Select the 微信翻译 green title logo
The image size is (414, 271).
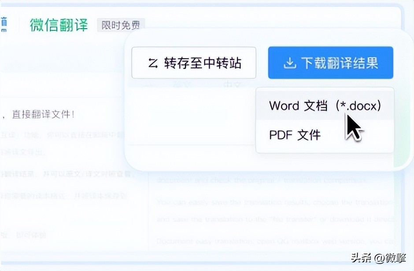[x=59, y=25]
